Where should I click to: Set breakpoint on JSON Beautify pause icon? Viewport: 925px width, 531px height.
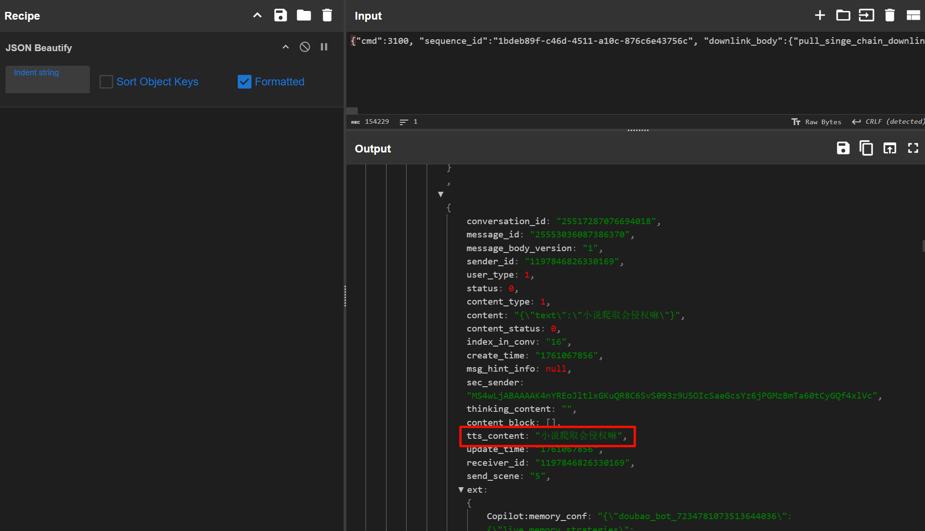coord(324,47)
